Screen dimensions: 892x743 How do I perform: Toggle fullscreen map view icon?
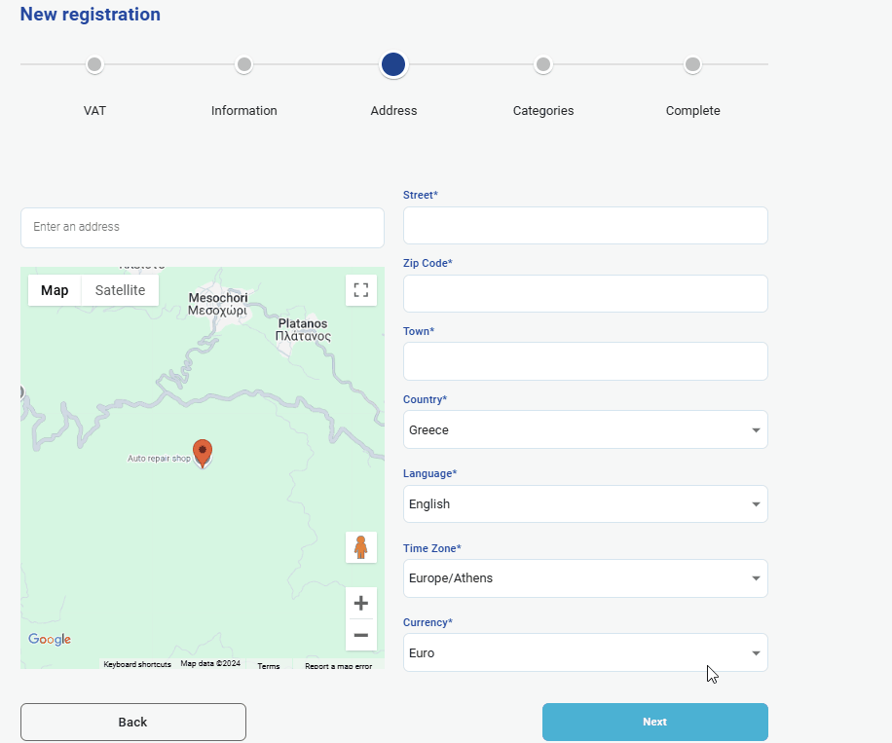pyautogui.click(x=360, y=290)
